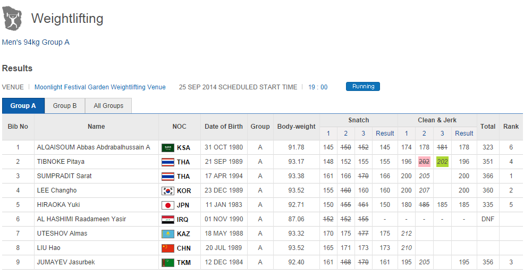Click the Running status button

click(x=363, y=87)
